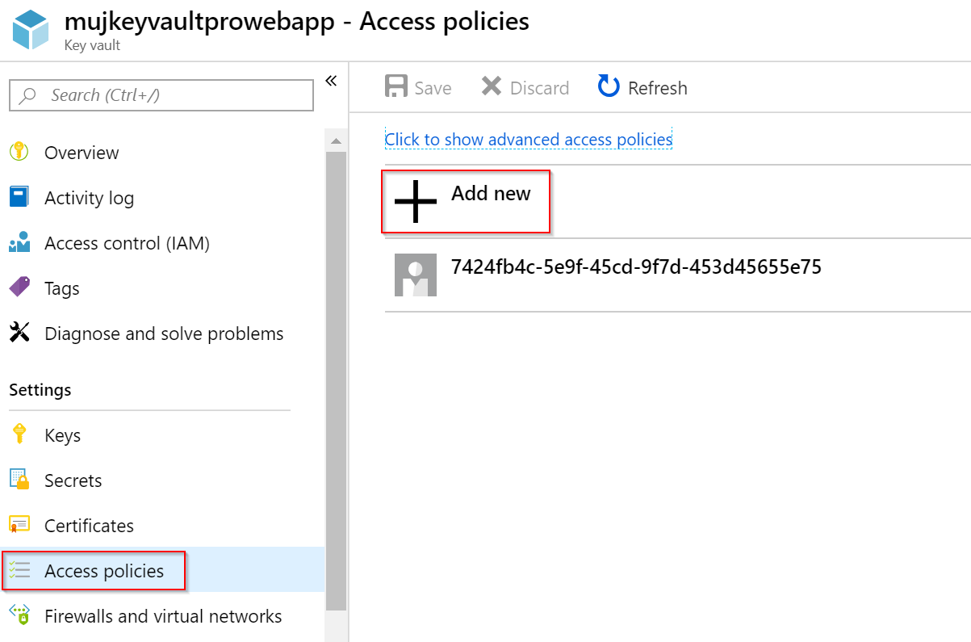Click the Add new button

[466, 201]
